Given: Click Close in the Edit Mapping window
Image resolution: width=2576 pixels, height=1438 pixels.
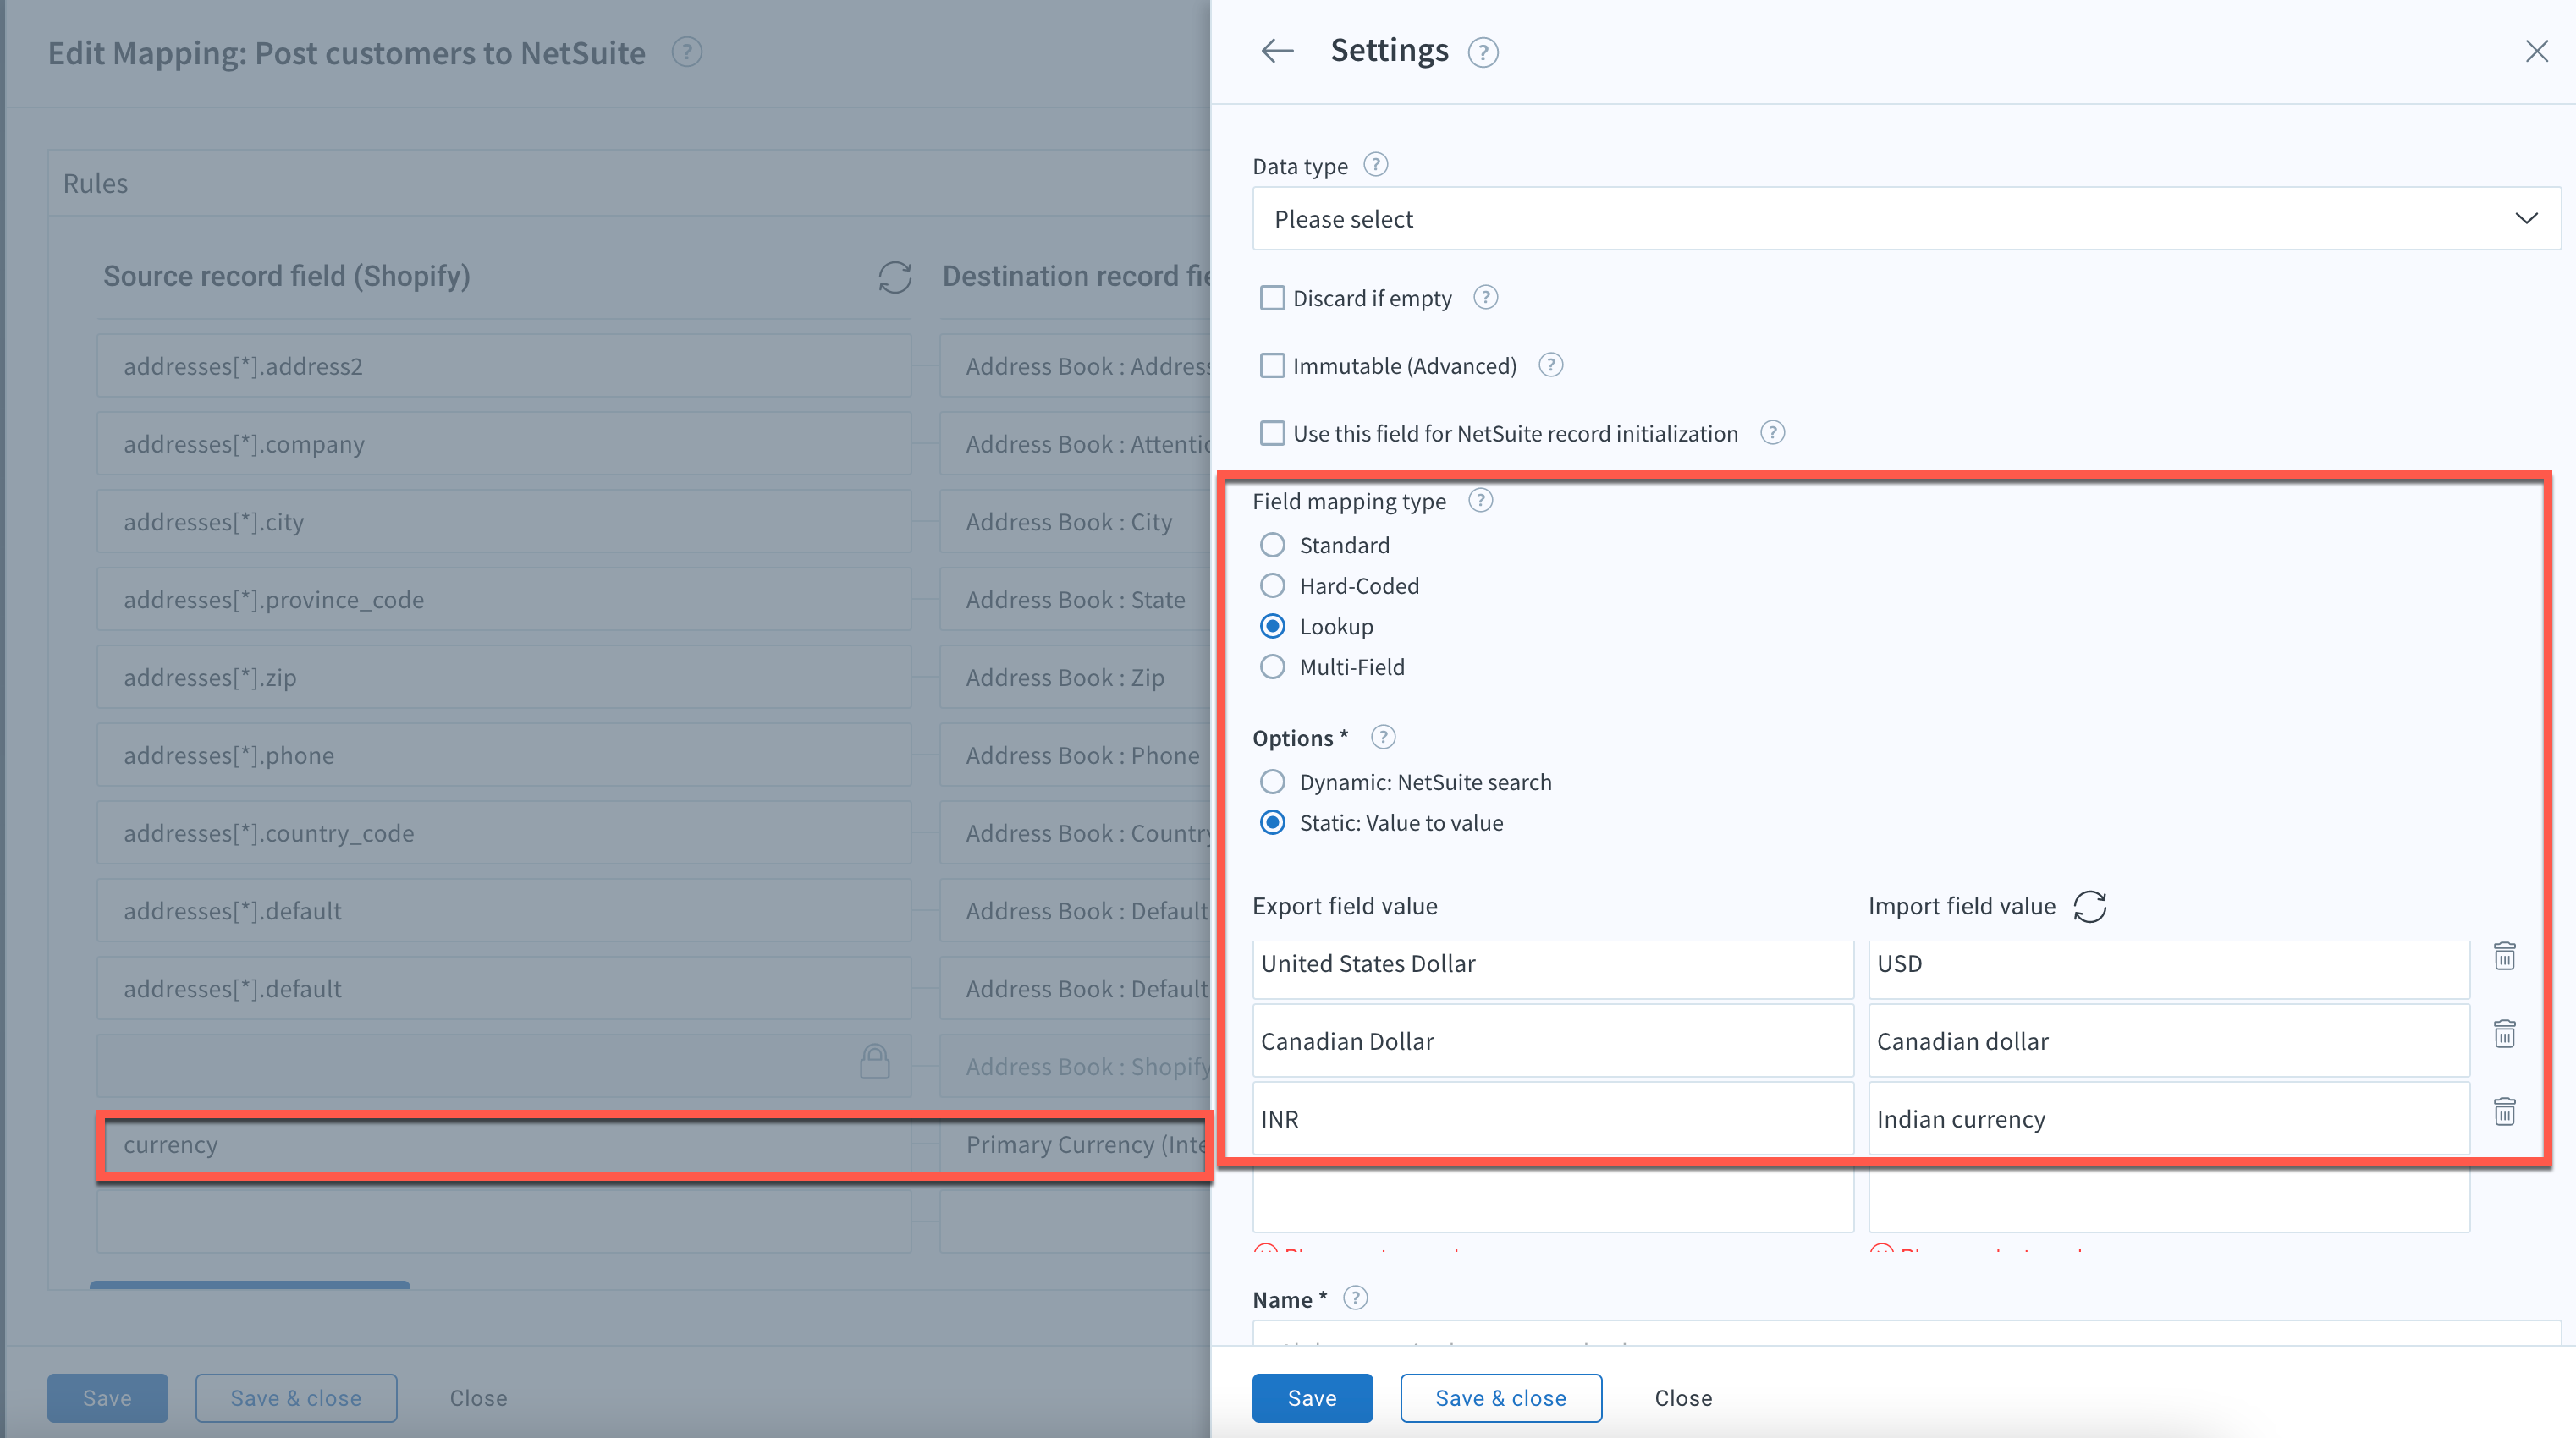Looking at the screenshot, I should (x=478, y=1398).
